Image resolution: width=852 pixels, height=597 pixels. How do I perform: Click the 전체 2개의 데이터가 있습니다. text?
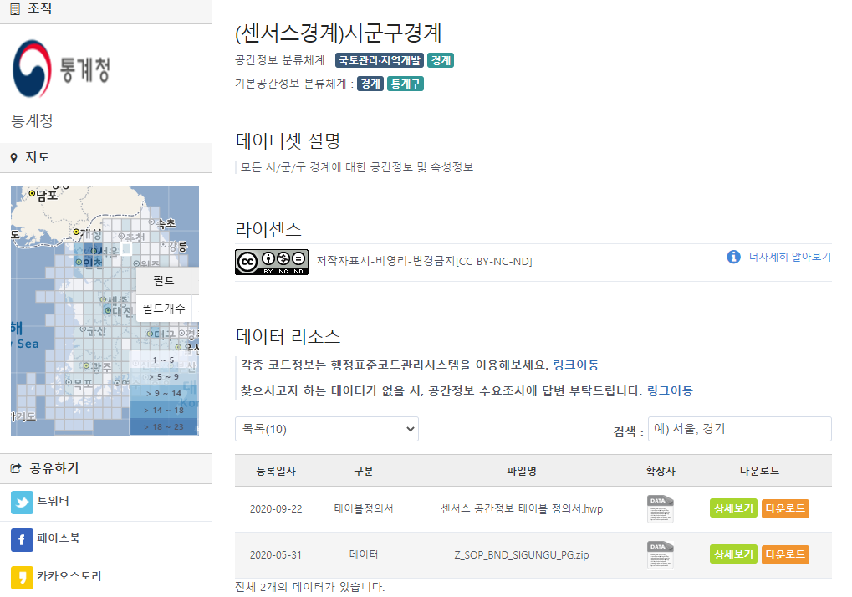(309, 587)
